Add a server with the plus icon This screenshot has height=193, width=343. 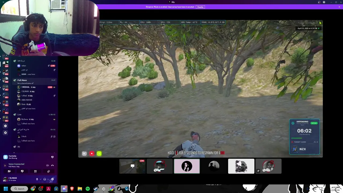point(5,126)
